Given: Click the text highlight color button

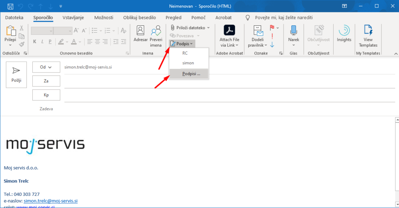Looking at the screenshot, I should click(61, 42).
